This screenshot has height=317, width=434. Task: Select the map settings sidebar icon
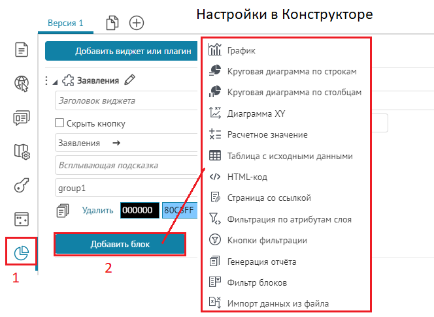click(22, 152)
